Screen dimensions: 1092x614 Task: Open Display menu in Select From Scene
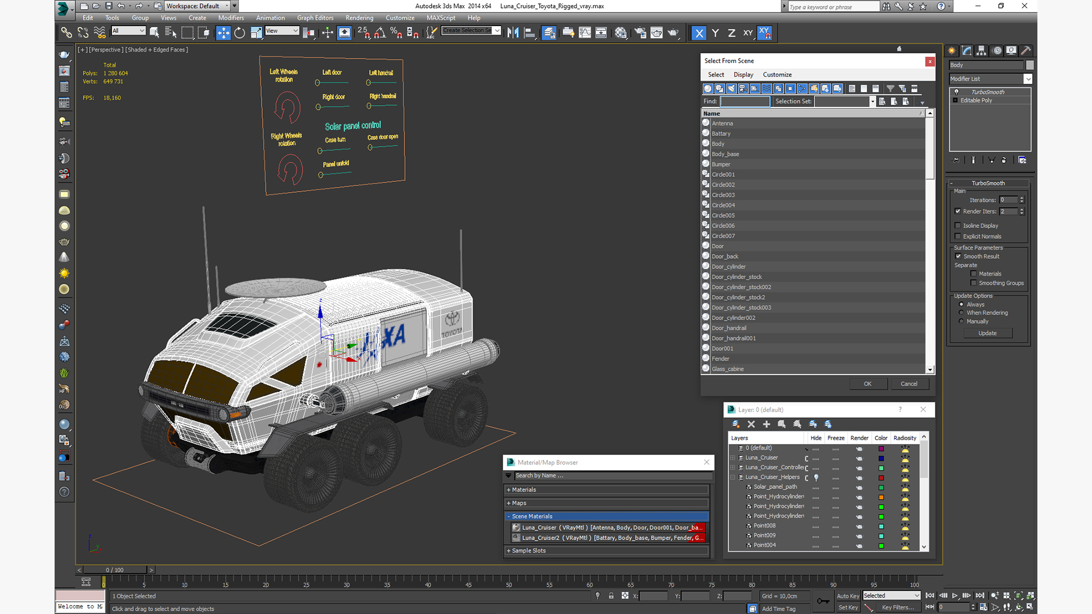point(743,74)
